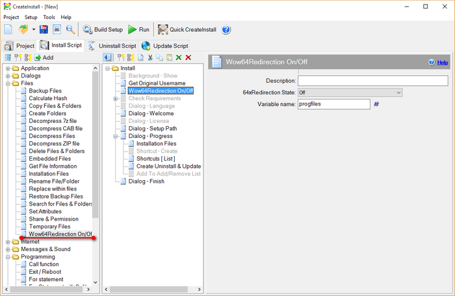Collapse the Install root node
The image size is (455, 296).
click(107, 68)
